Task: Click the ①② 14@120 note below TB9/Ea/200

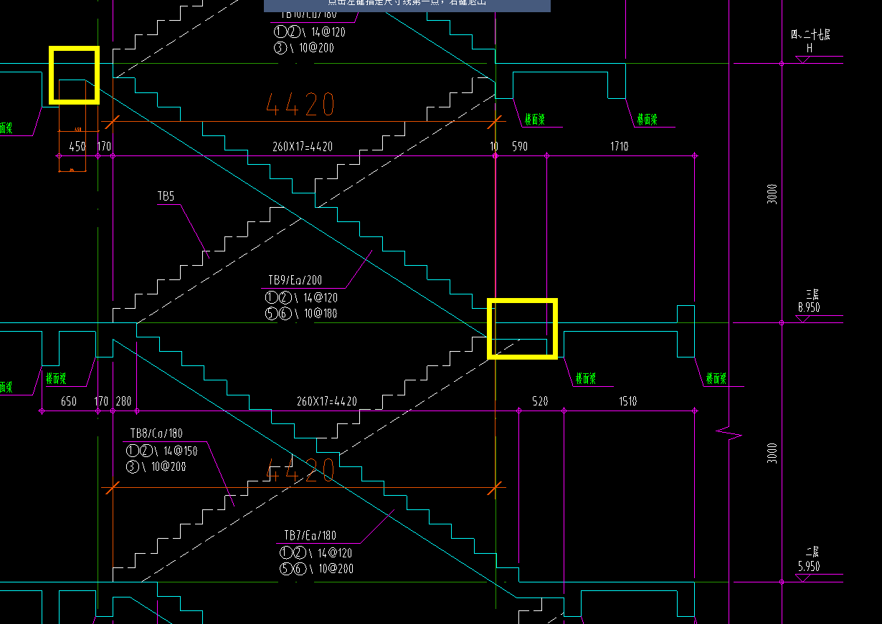Action: click(x=301, y=297)
